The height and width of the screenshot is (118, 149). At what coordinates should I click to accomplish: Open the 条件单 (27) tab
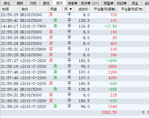click(x=90, y=3)
